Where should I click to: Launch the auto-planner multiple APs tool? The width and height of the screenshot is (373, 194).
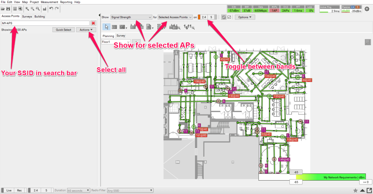click(175, 27)
